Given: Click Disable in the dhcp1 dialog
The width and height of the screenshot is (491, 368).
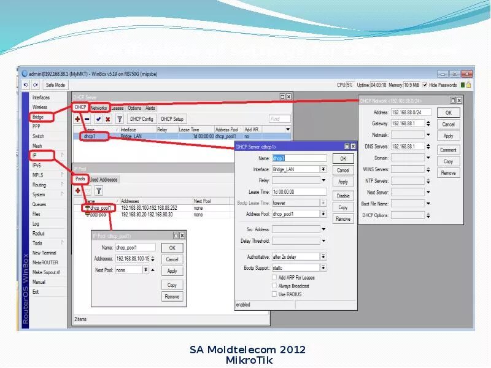Looking at the screenshot, I should tap(343, 196).
